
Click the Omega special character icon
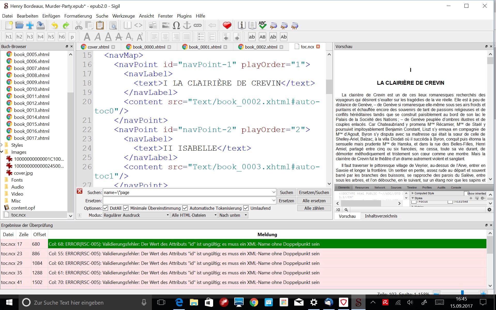[x=176, y=25]
